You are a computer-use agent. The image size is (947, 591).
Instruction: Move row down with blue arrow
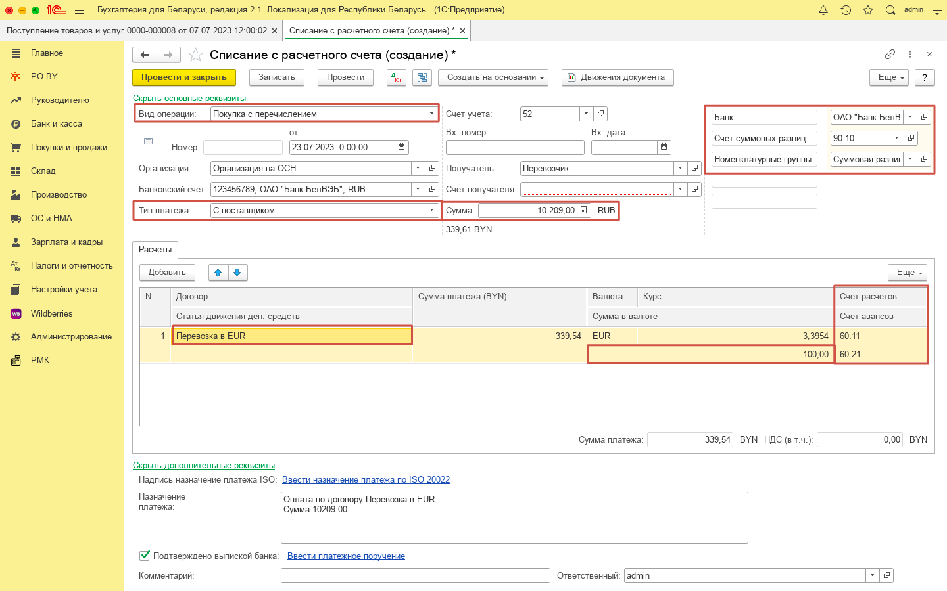237,273
